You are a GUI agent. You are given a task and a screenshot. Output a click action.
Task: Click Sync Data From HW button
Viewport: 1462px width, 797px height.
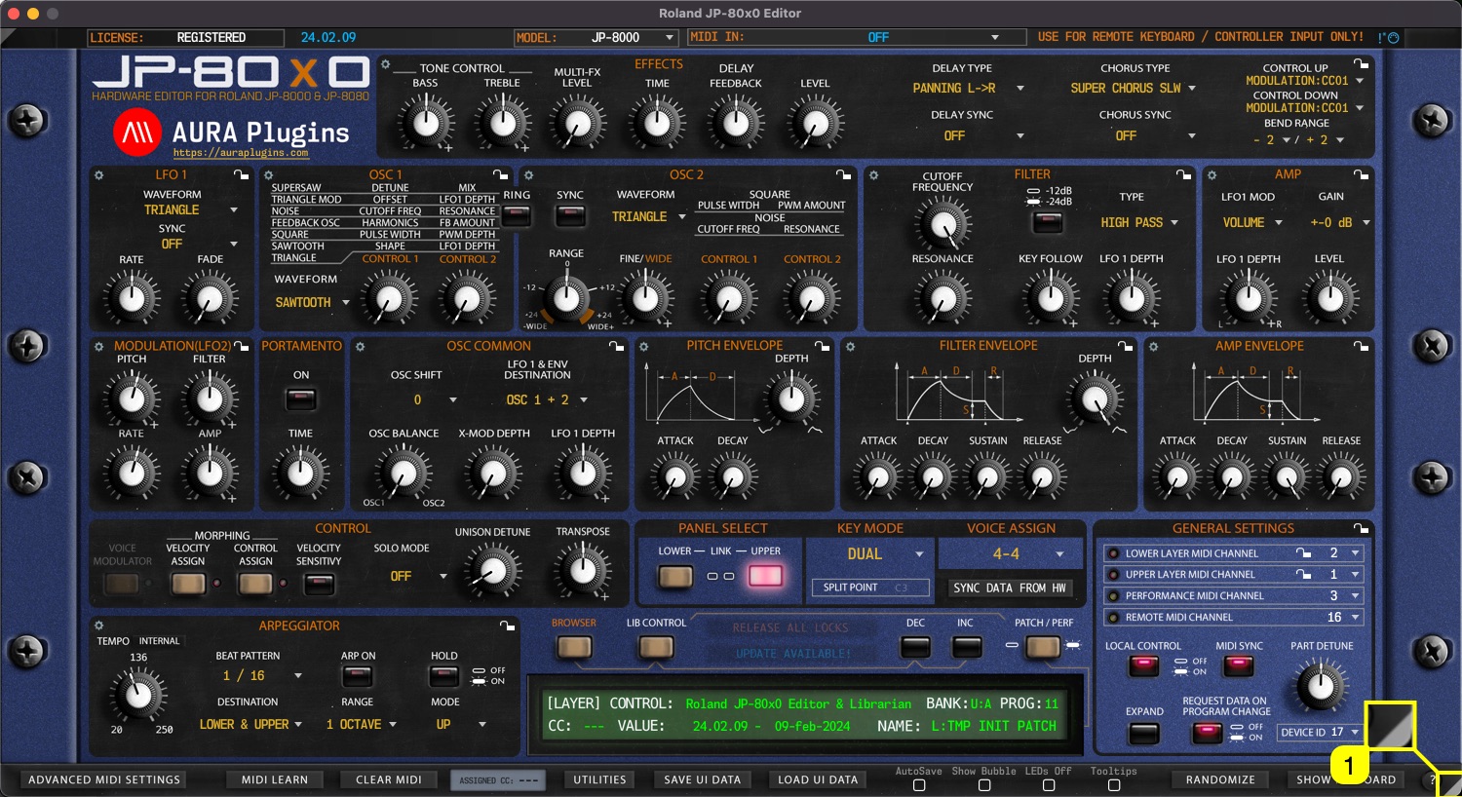tap(1011, 588)
